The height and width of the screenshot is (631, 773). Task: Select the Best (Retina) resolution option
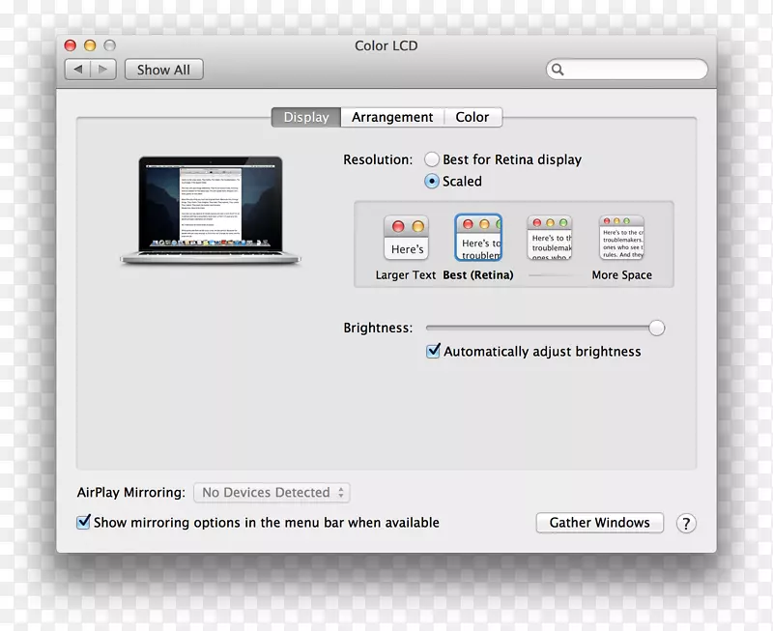(479, 238)
